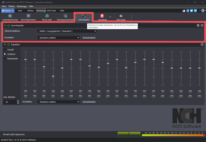Share via the Facebook icon
206x142 pixels.
188,11
